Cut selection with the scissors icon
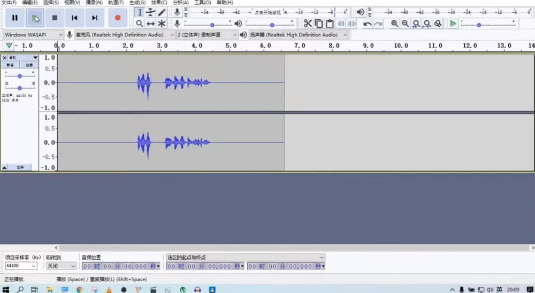 tap(308, 24)
